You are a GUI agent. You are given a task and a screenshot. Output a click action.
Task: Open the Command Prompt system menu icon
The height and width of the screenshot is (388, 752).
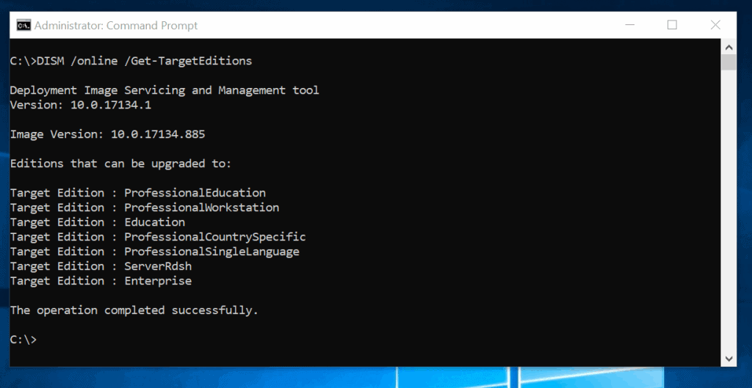pos(23,26)
